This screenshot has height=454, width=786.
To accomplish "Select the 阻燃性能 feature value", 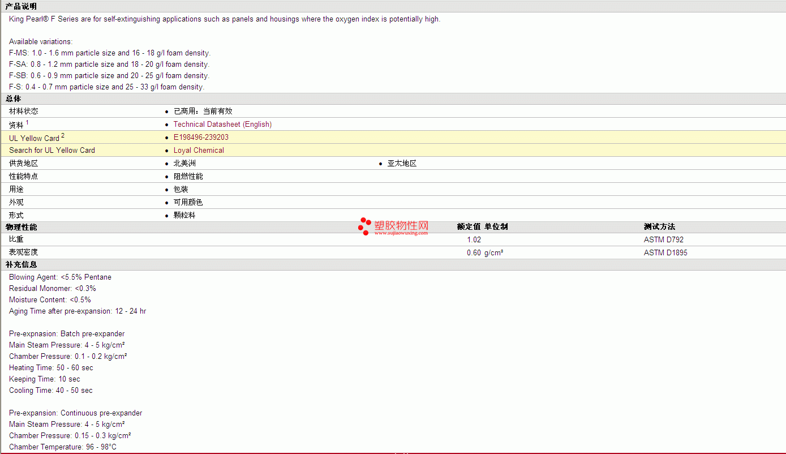I will (x=188, y=176).
